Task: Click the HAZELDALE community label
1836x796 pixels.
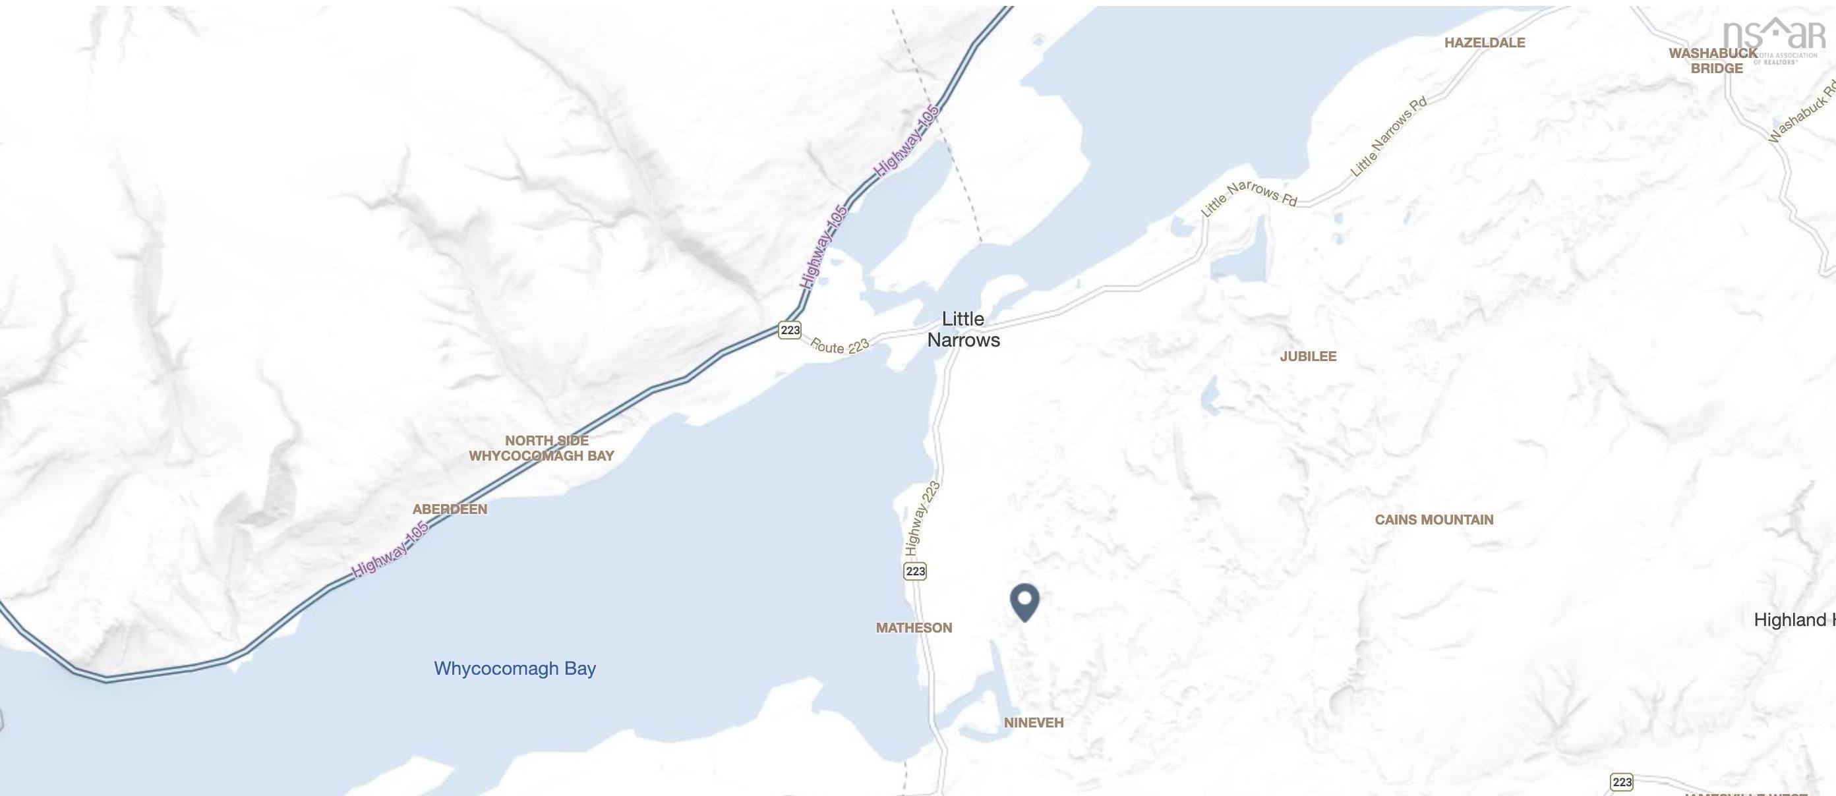Action: pos(1485,43)
